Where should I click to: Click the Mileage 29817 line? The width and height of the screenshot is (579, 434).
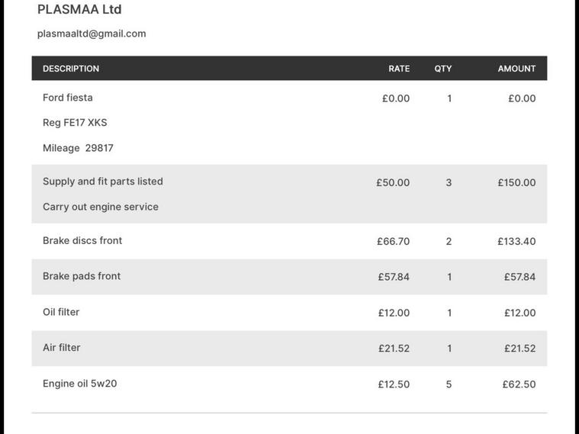[x=78, y=148]
